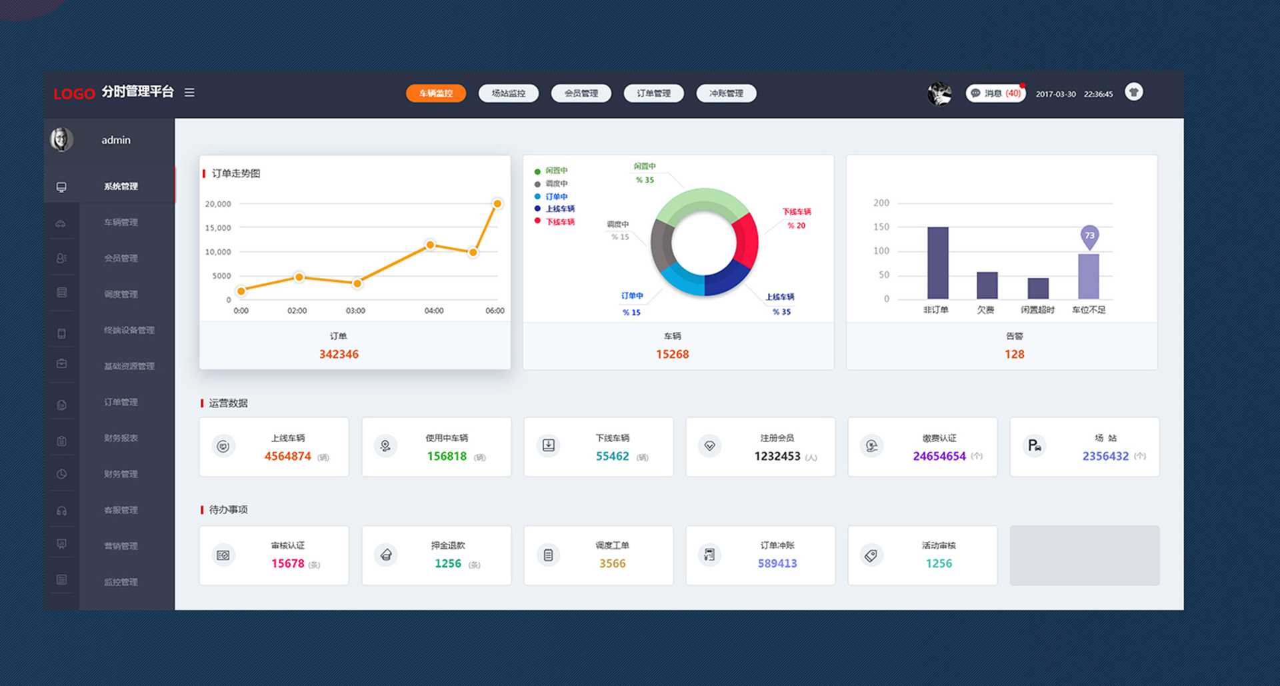The height and width of the screenshot is (686, 1280).
Task: Click the 调度工单 value 3566
Action: pos(612,563)
